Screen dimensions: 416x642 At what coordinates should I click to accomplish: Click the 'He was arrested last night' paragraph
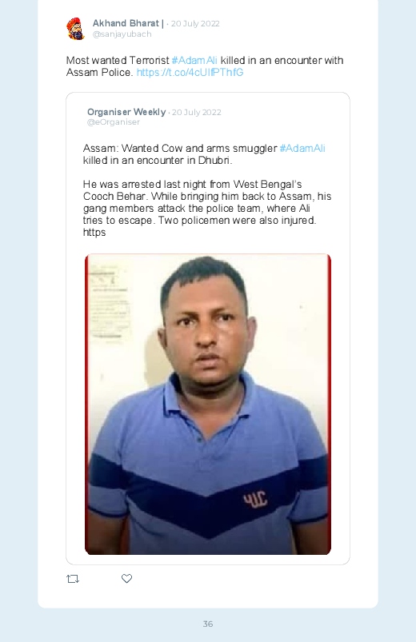click(x=207, y=209)
